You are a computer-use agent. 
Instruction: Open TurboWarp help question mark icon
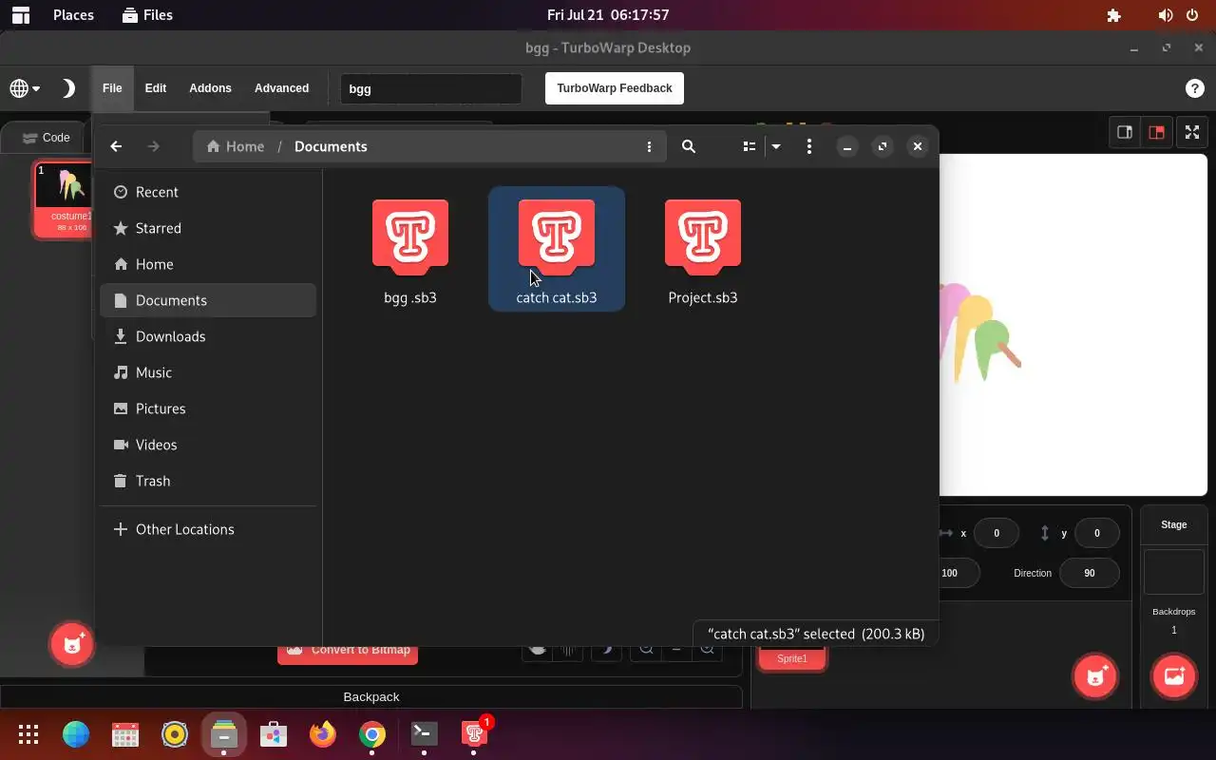(1195, 88)
